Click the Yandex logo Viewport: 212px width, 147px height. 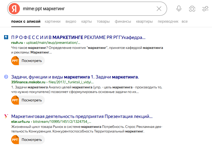[x=14, y=8]
